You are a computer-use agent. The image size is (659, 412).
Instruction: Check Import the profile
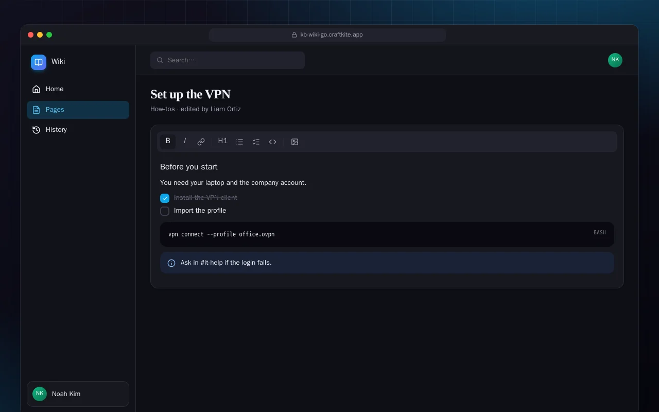(165, 211)
